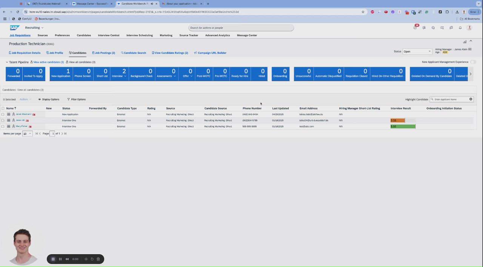
Task: Open the Interview Central menu item
Action: coord(109,35)
